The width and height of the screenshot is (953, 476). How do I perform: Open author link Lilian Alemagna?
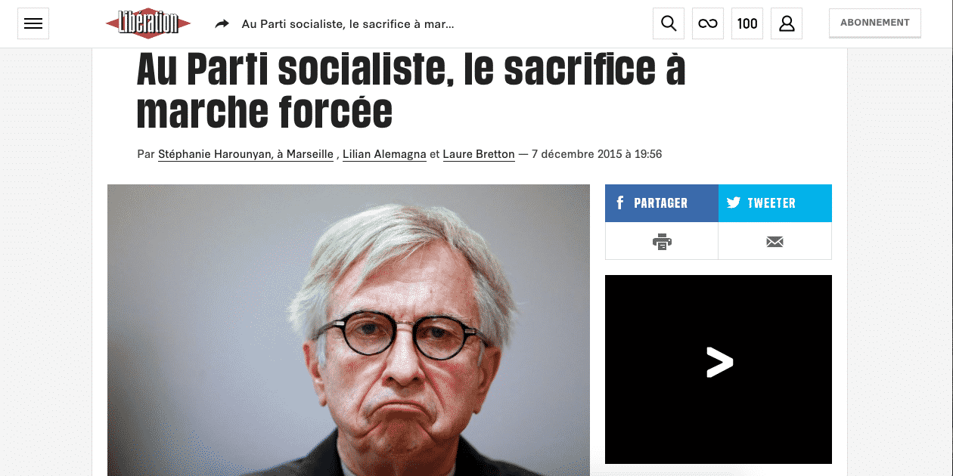384,154
